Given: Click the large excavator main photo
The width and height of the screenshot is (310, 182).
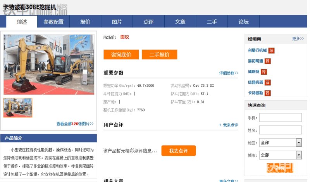Looking at the screenshot, I should click(x=49, y=65).
